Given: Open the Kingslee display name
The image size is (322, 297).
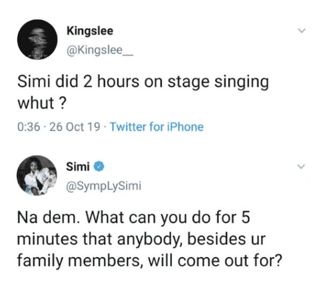Looking at the screenshot, I should point(90,31).
